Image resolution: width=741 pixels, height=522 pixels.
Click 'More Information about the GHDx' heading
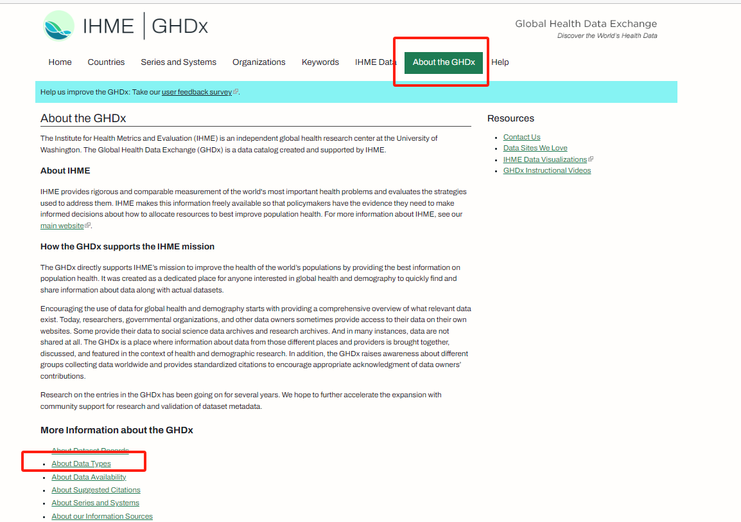click(117, 430)
